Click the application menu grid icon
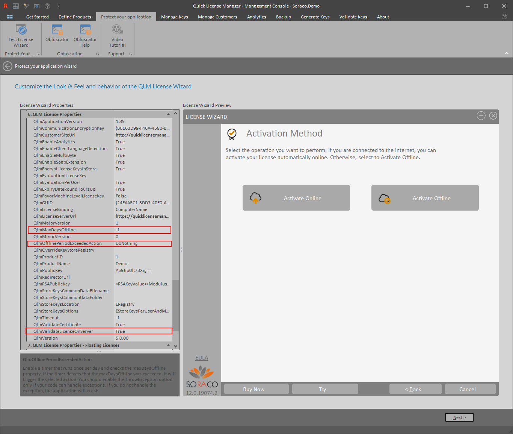 pyautogui.click(x=10, y=17)
